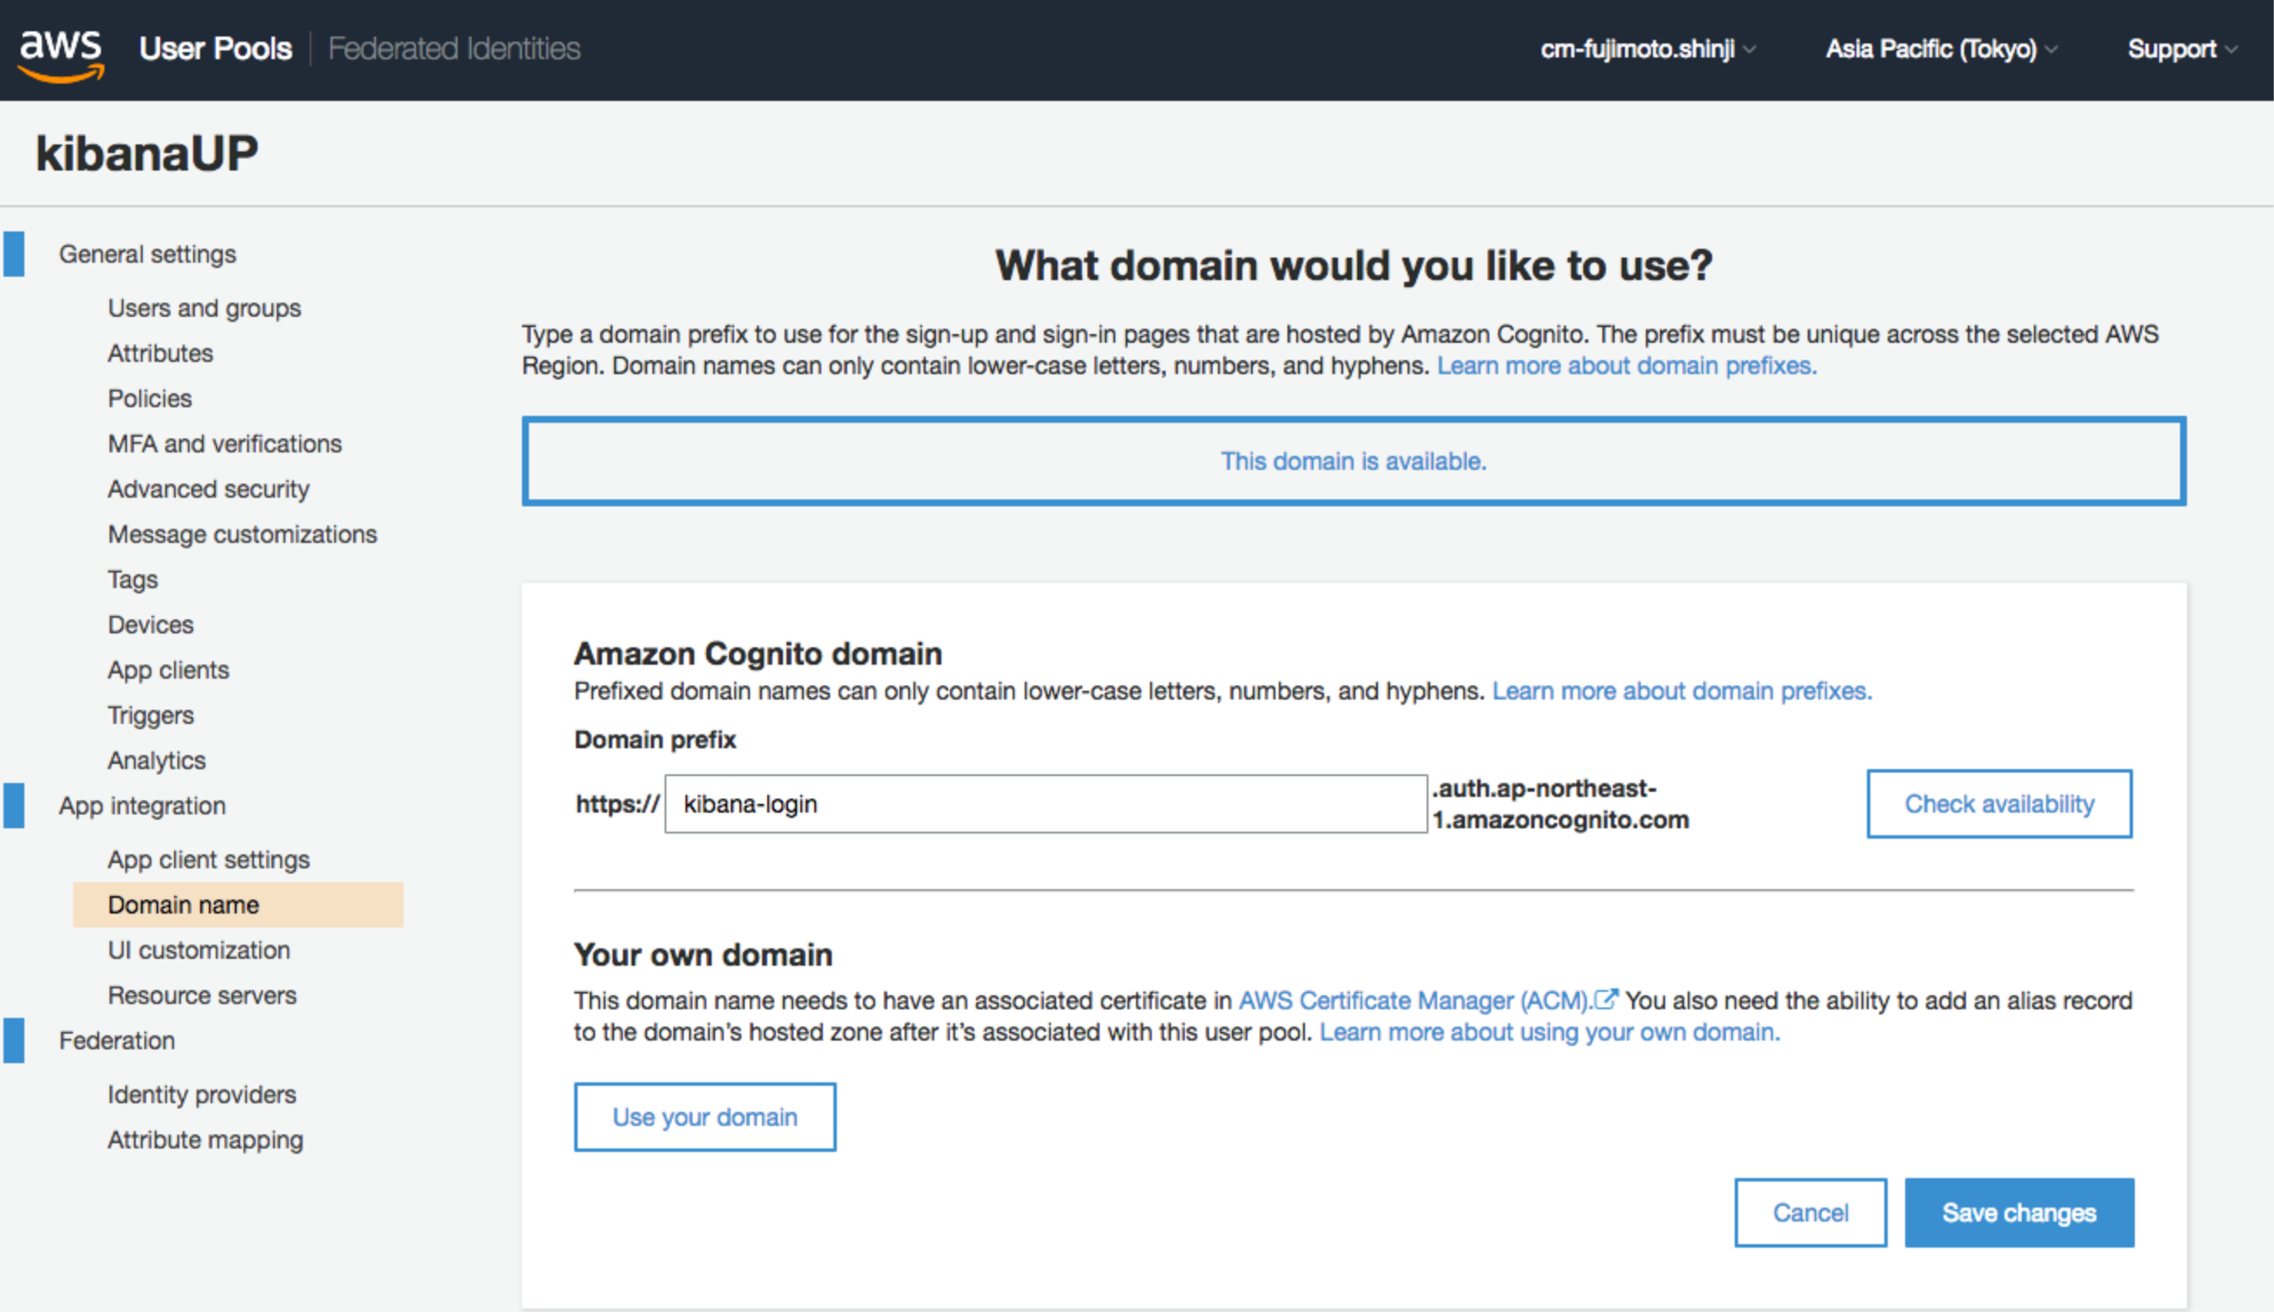Open UI customization page
2274x1312 pixels.
[x=199, y=950]
